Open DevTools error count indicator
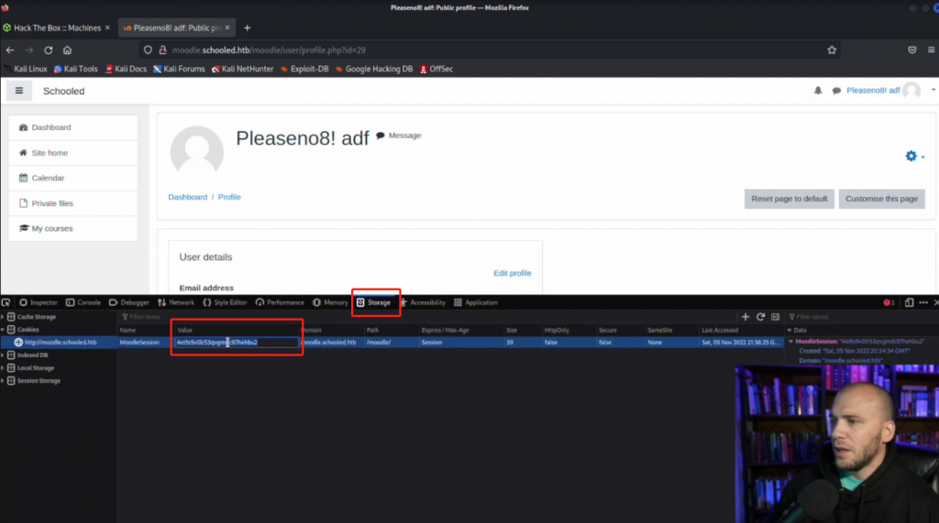939x523 pixels. (889, 303)
